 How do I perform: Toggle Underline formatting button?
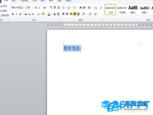tap(20, 14)
